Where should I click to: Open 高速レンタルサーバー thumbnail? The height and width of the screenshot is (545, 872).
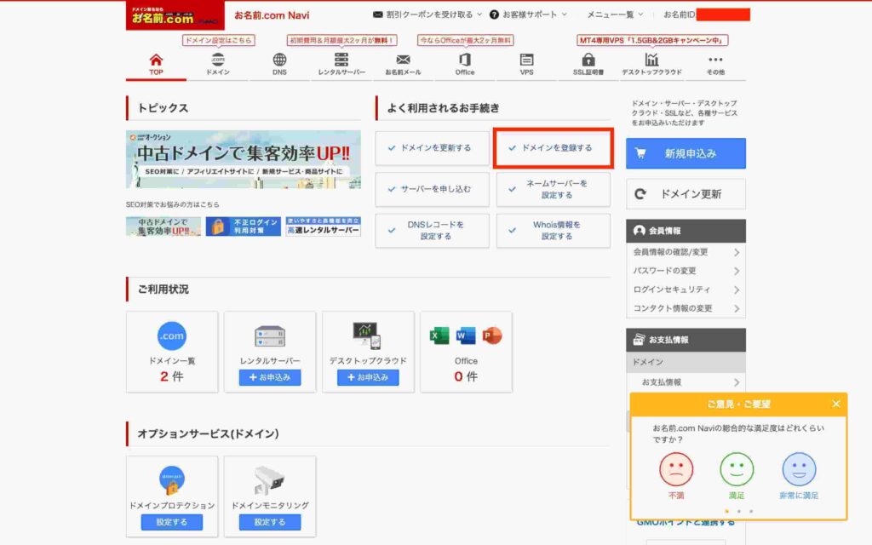323,227
